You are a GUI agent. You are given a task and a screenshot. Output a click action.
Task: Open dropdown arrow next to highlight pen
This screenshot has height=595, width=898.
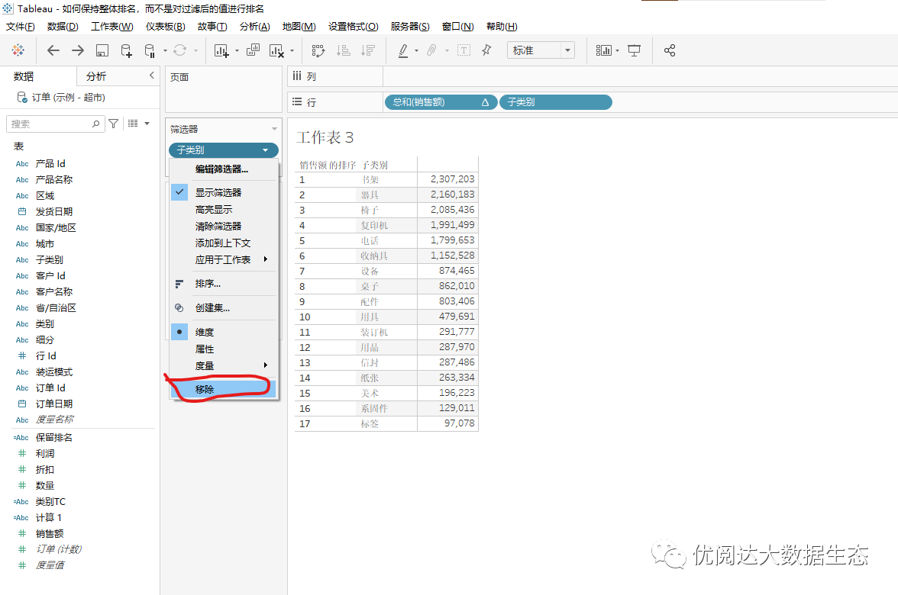416,50
